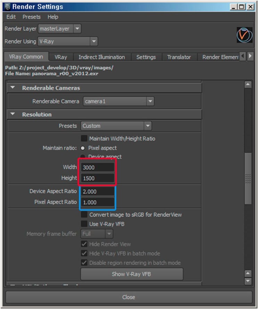Click the output Path text line
258x309 pixels.
(59, 68)
